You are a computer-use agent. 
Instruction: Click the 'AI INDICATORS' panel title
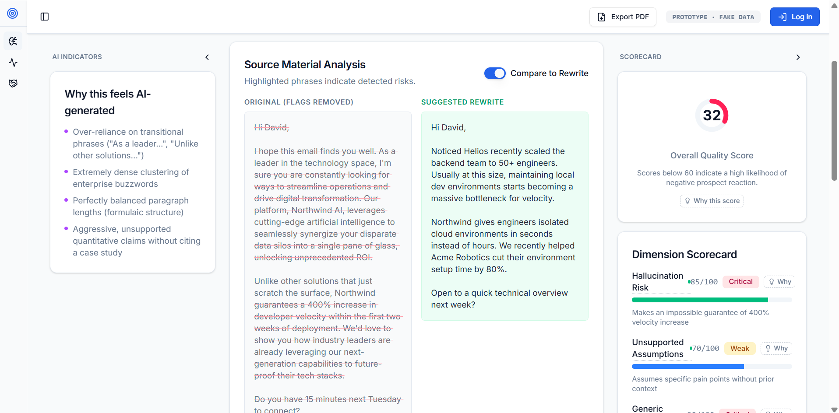(x=77, y=57)
